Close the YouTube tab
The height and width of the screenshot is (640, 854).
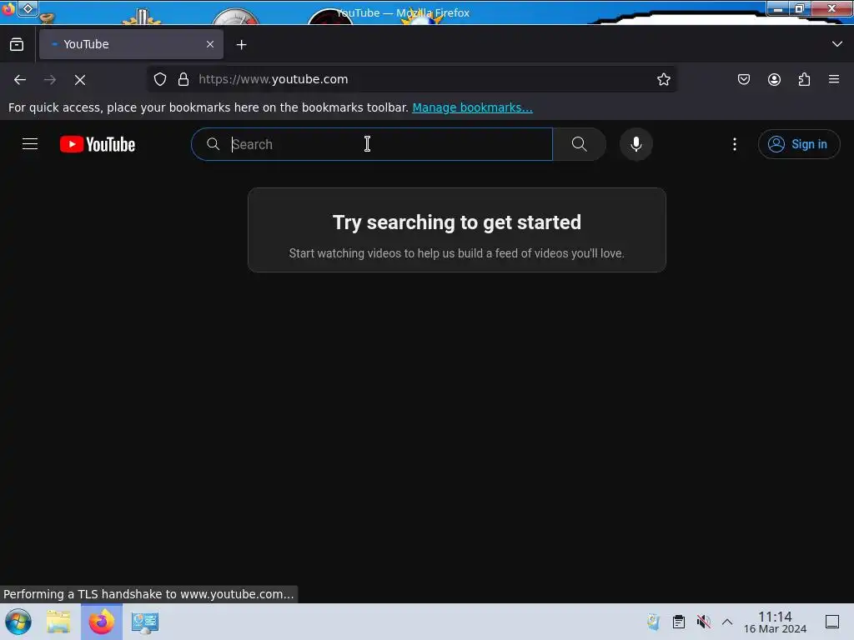209,44
